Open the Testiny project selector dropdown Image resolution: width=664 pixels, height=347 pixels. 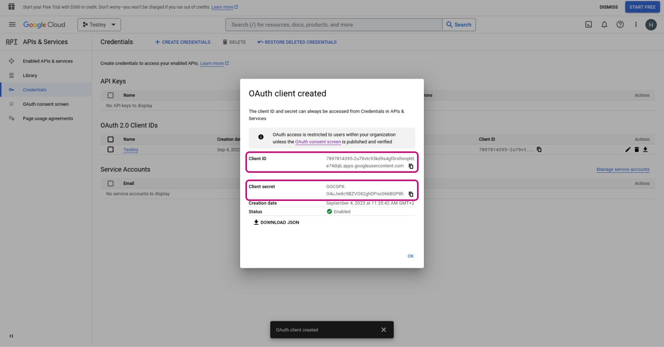click(x=99, y=25)
